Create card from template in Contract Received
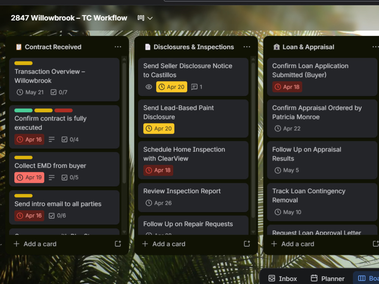The image size is (379, 284). (118, 243)
